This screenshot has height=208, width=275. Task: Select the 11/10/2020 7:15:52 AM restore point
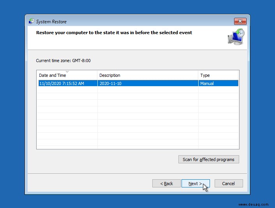tap(138, 83)
